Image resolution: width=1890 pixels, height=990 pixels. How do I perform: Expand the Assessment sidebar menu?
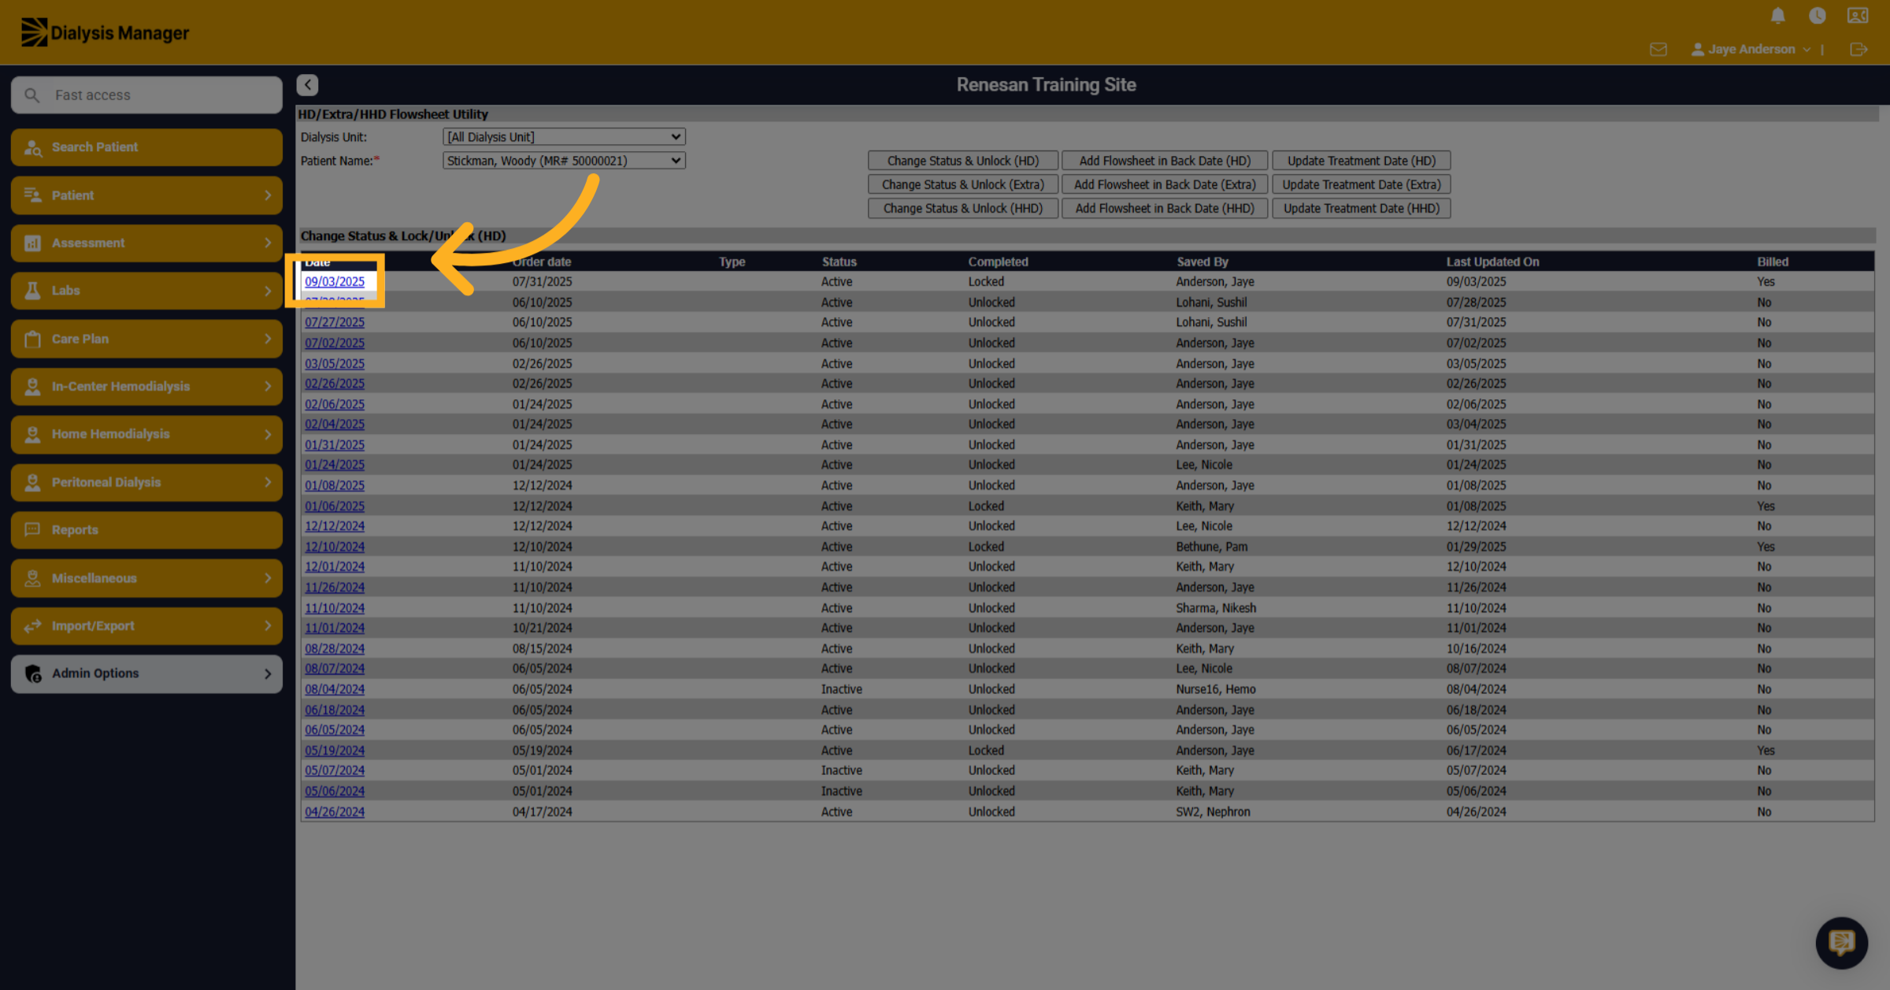[146, 243]
